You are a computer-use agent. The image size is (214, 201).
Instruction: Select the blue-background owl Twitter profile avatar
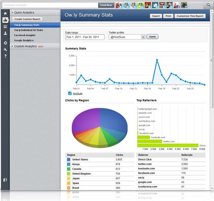[126, 5]
